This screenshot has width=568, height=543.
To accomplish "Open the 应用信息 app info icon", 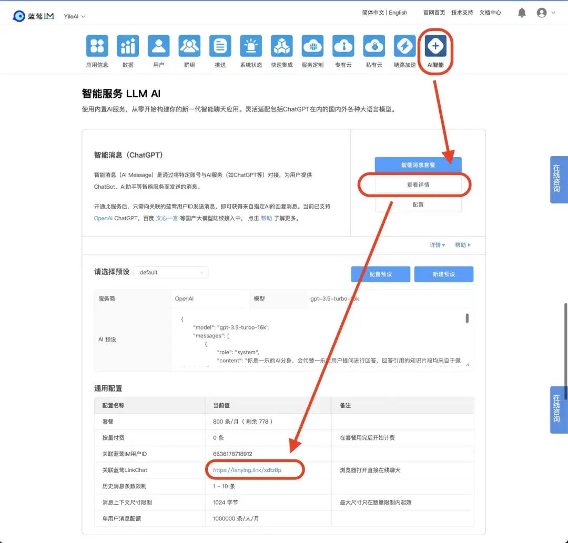I will point(97,46).
